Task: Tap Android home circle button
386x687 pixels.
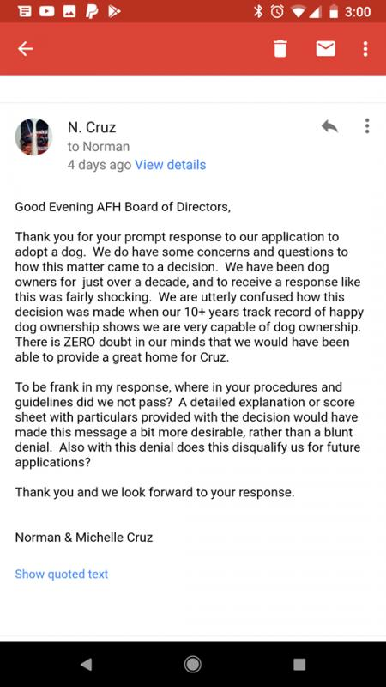Action: (192, 665)
